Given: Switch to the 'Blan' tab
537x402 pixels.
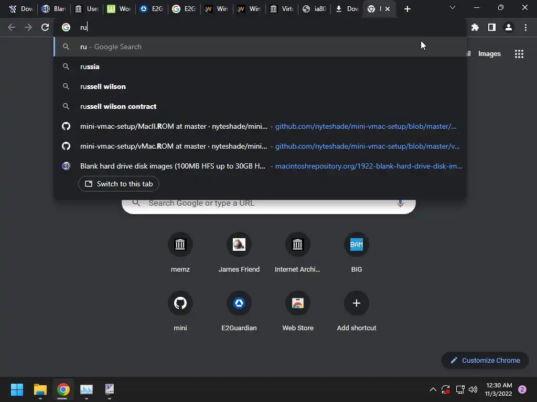Looking at the screenshot, I should coord(54,9).
